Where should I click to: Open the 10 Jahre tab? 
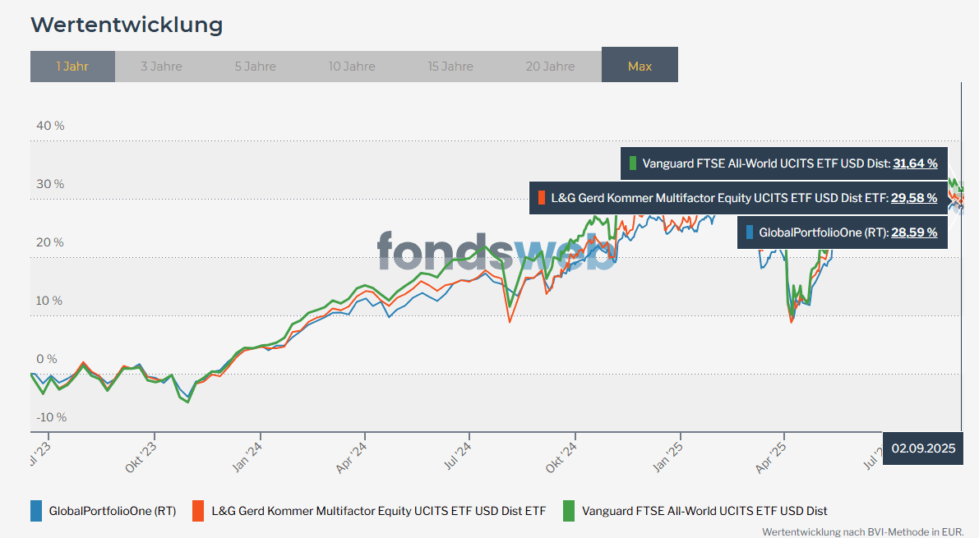pyautogui.click(x=352, y=67)
